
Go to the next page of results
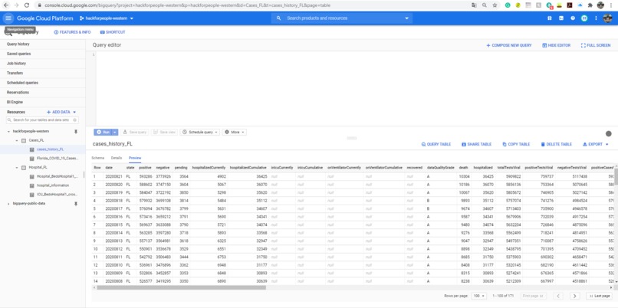574,296
